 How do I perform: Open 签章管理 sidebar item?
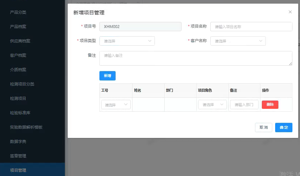[x=18, y=156]
